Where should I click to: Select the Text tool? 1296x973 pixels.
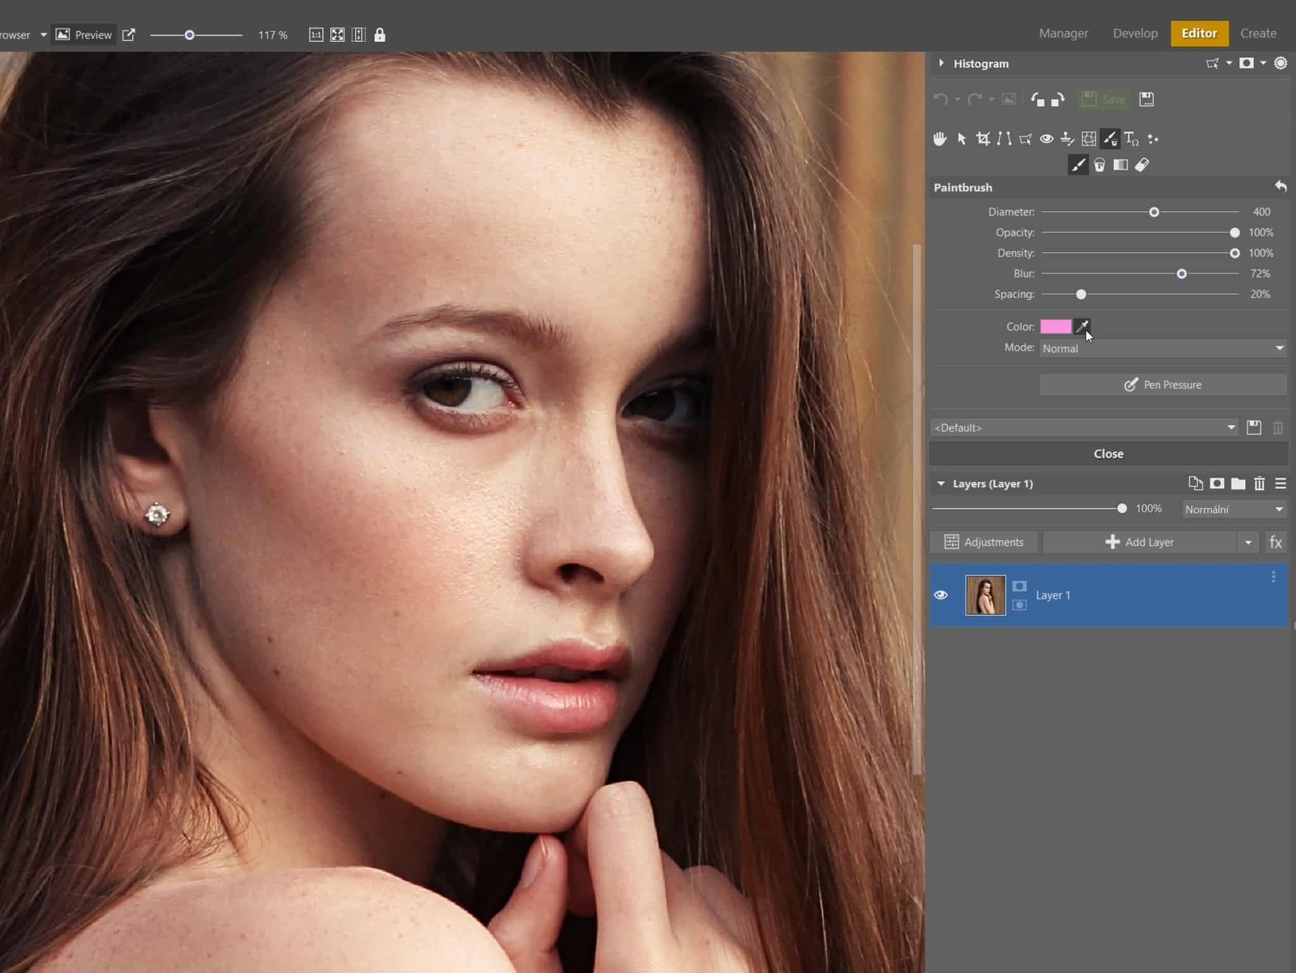[1131, 139]
